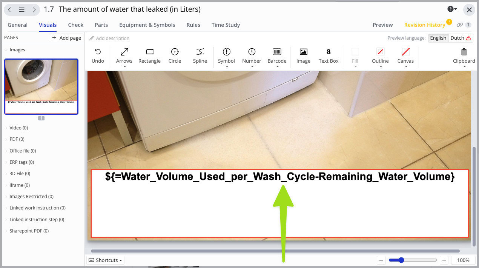Switch to the Visuals tab
Image resolution: width=479 pixels, height=268 pixels.
[x=48, y=25]
